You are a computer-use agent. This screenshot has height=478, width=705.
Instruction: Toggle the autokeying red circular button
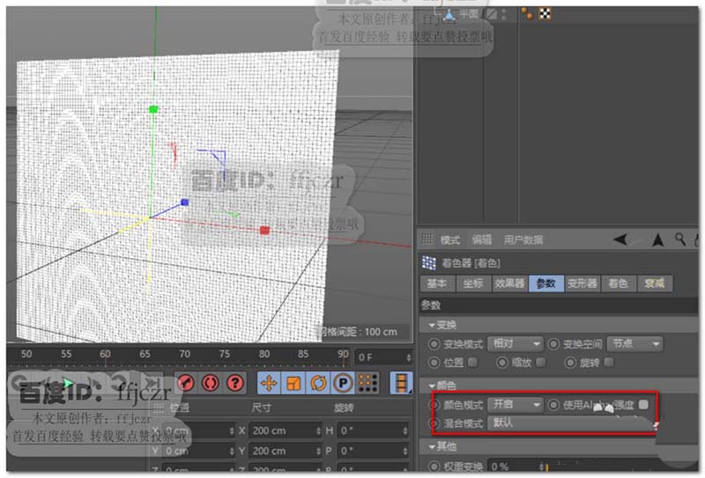(211, 383)
